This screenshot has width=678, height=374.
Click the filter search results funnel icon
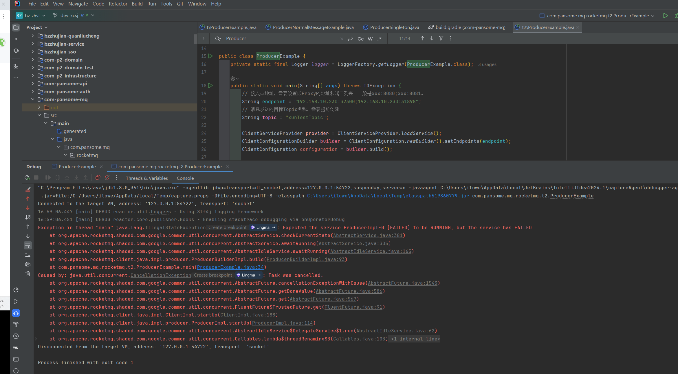[x=441, y=38]
